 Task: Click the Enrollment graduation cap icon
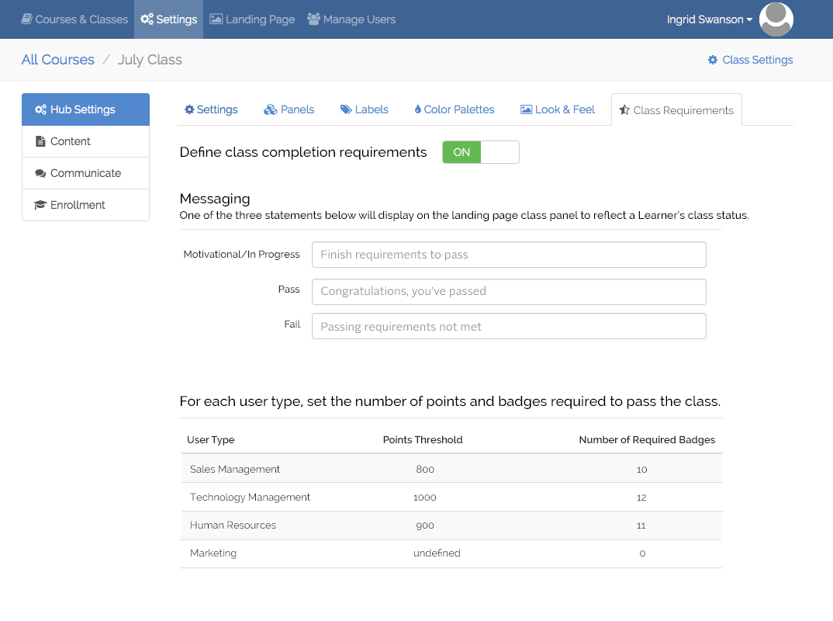[40, 205]
